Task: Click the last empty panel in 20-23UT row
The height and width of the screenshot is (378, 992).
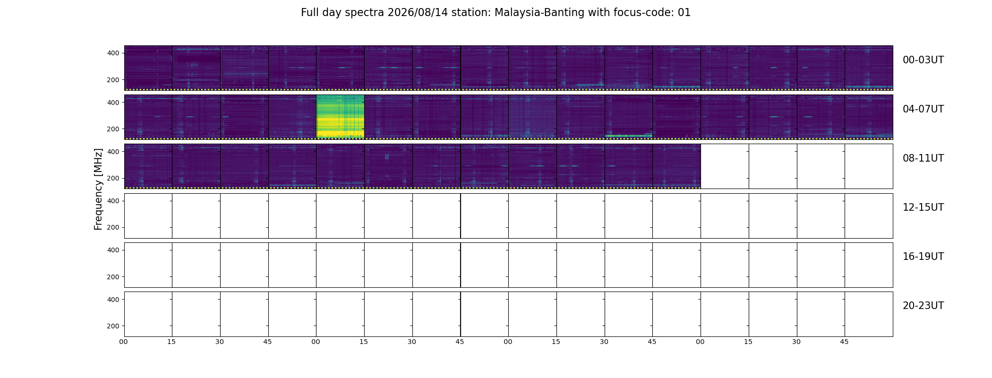Action: coord(869,314)
